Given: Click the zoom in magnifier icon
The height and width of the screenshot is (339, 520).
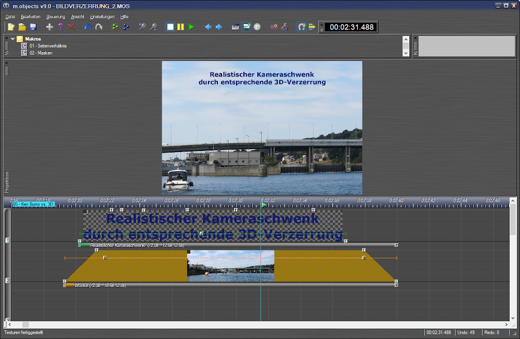Looking at the screenshot, I should click(142, 27).
